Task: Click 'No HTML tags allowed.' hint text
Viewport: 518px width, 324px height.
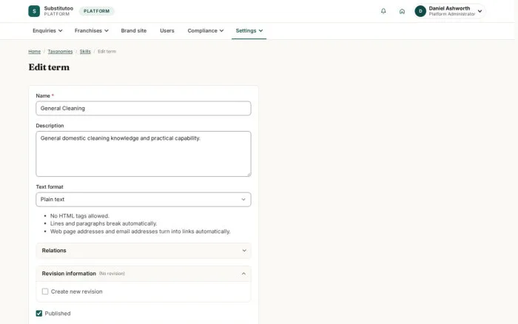Action: (80, 216)
